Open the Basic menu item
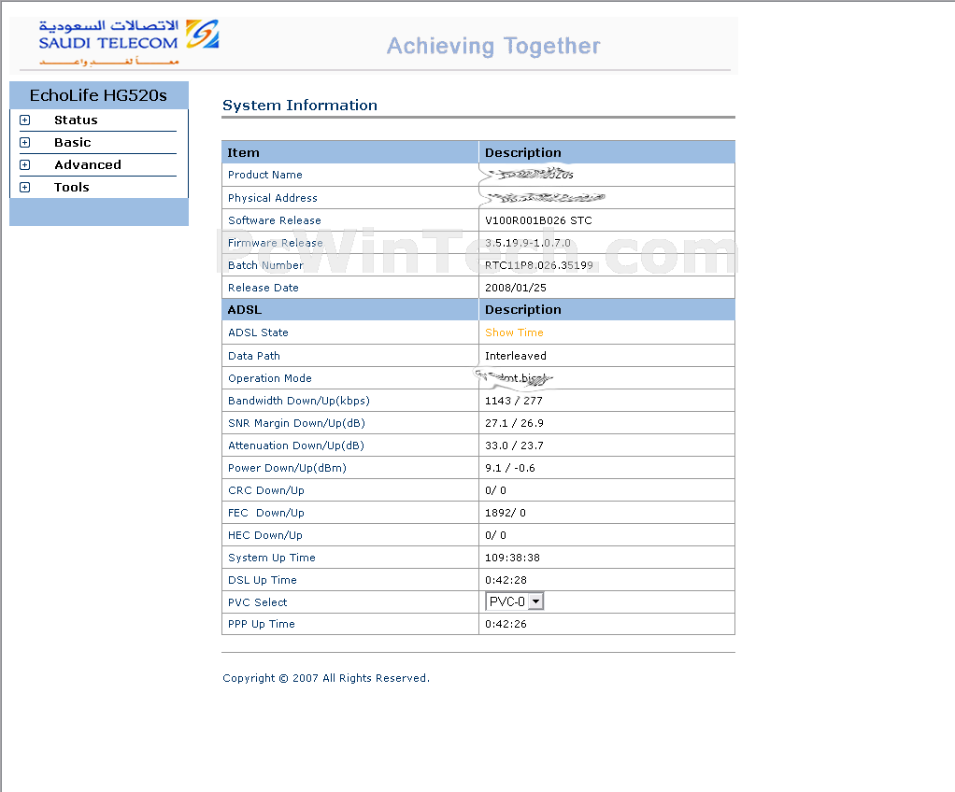 73,143
